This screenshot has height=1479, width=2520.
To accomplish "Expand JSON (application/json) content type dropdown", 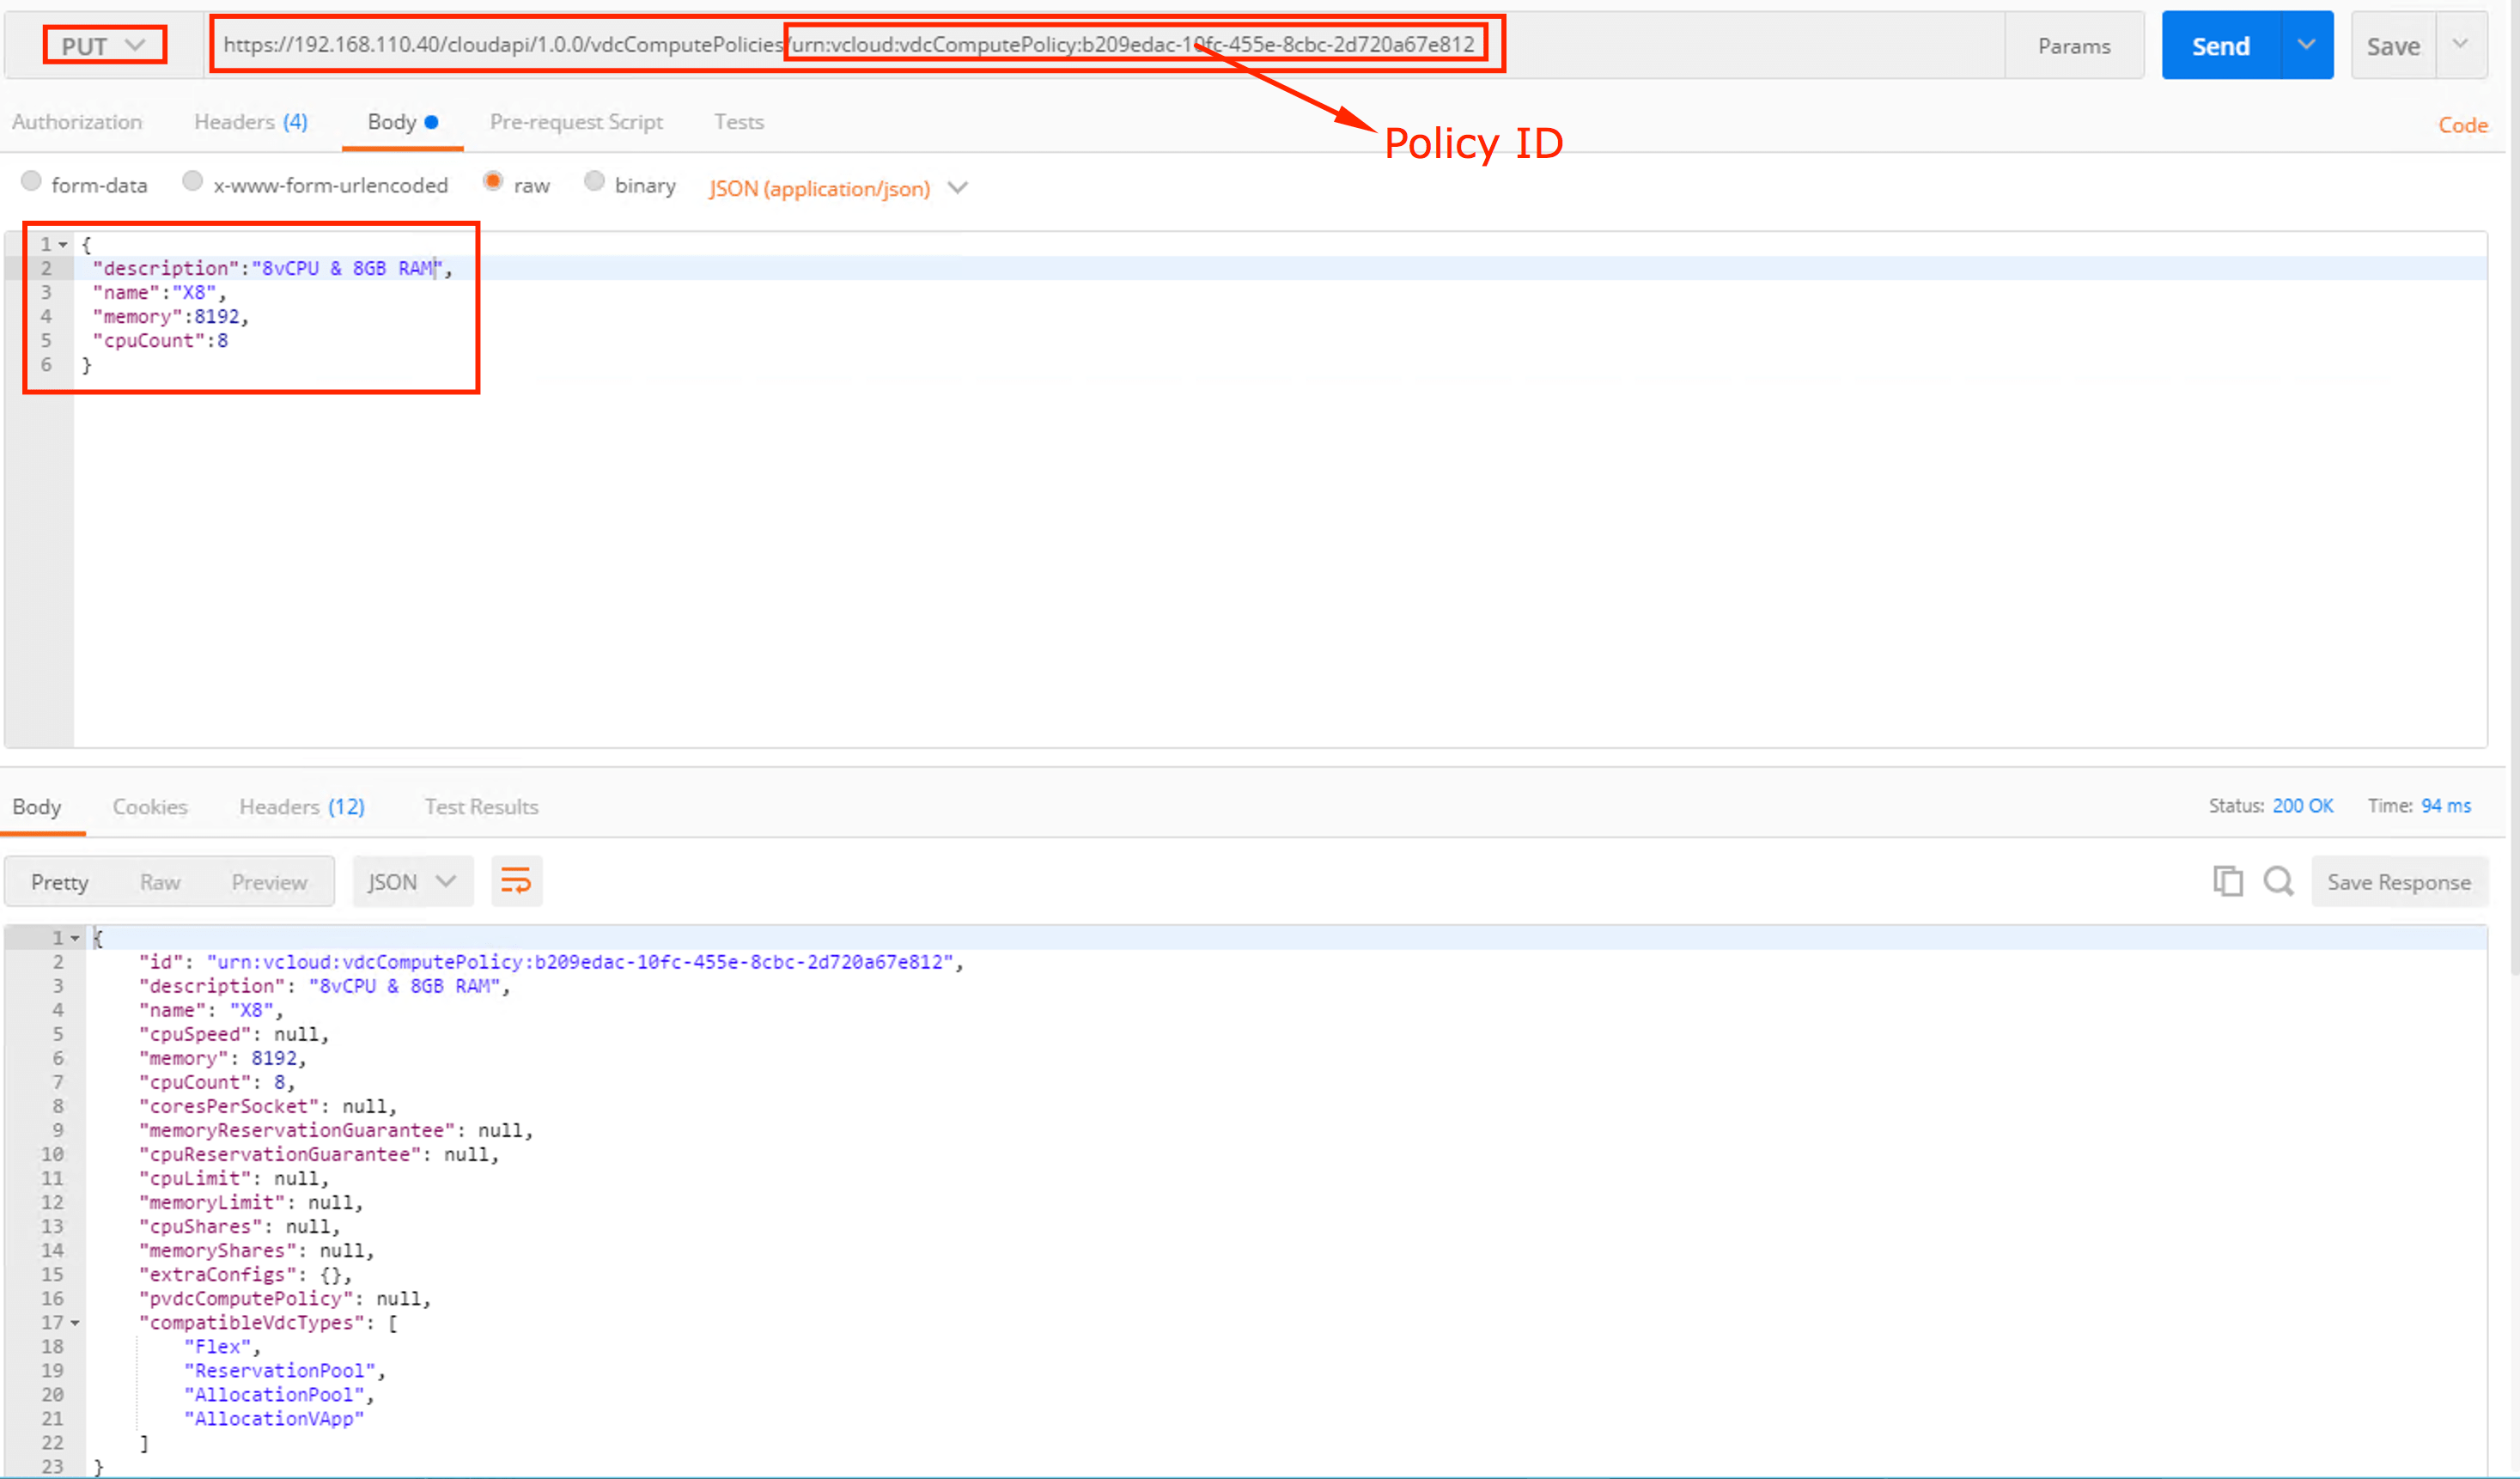I will click(x=957, y=188).
